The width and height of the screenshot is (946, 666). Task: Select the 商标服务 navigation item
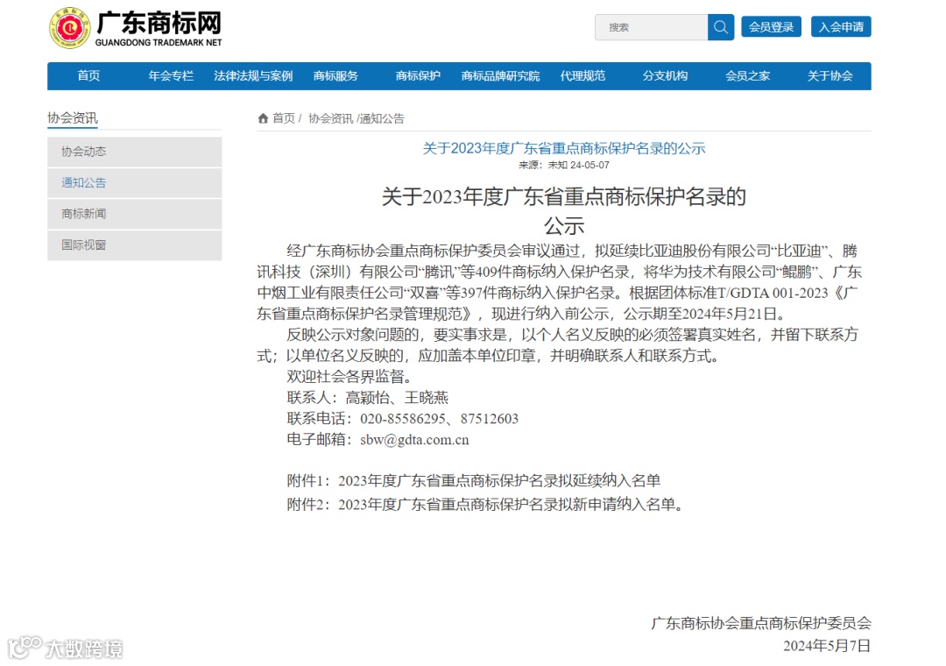(335, 76)
